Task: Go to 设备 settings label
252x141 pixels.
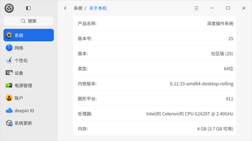Action: 19,73
